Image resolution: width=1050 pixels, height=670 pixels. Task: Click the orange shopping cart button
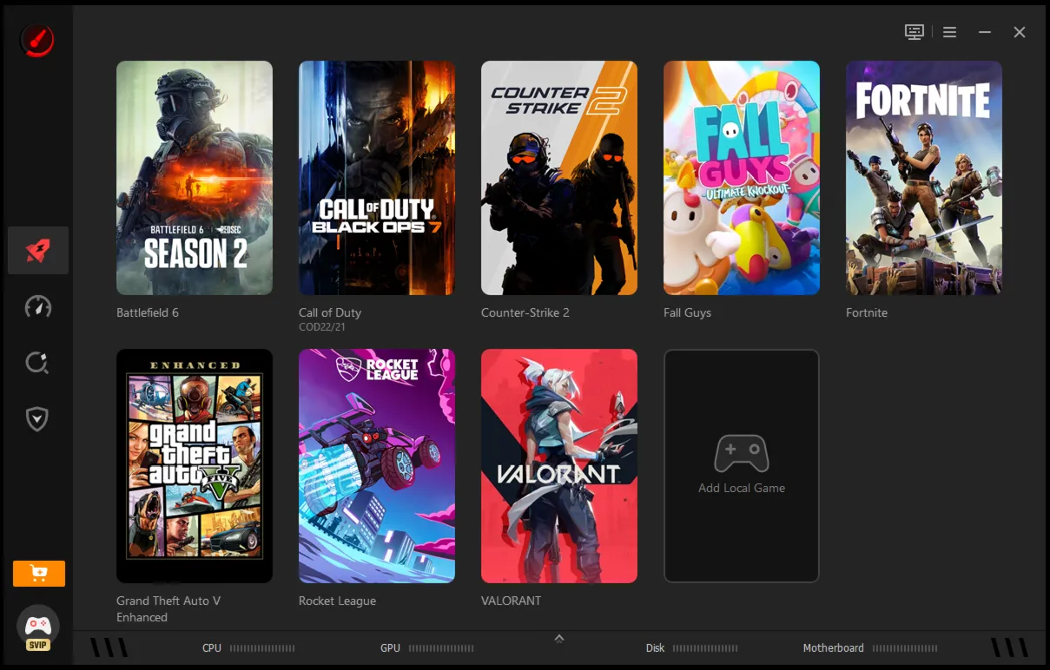[39, 574]
